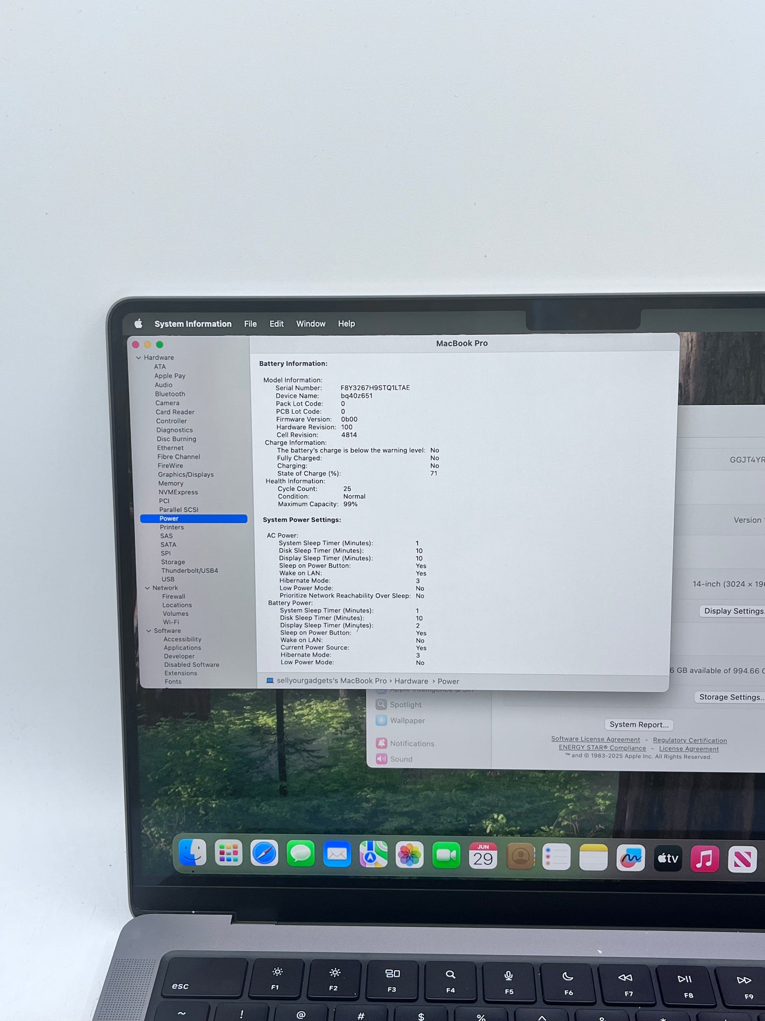
Task: Click Notifications icon in System Settings sidebar
Action: 381,743
